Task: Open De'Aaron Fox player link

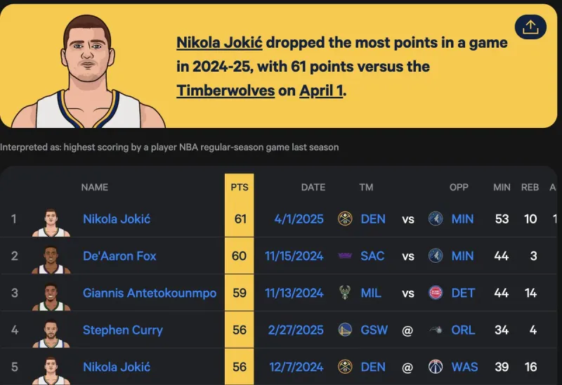Action: coord(119,256)
